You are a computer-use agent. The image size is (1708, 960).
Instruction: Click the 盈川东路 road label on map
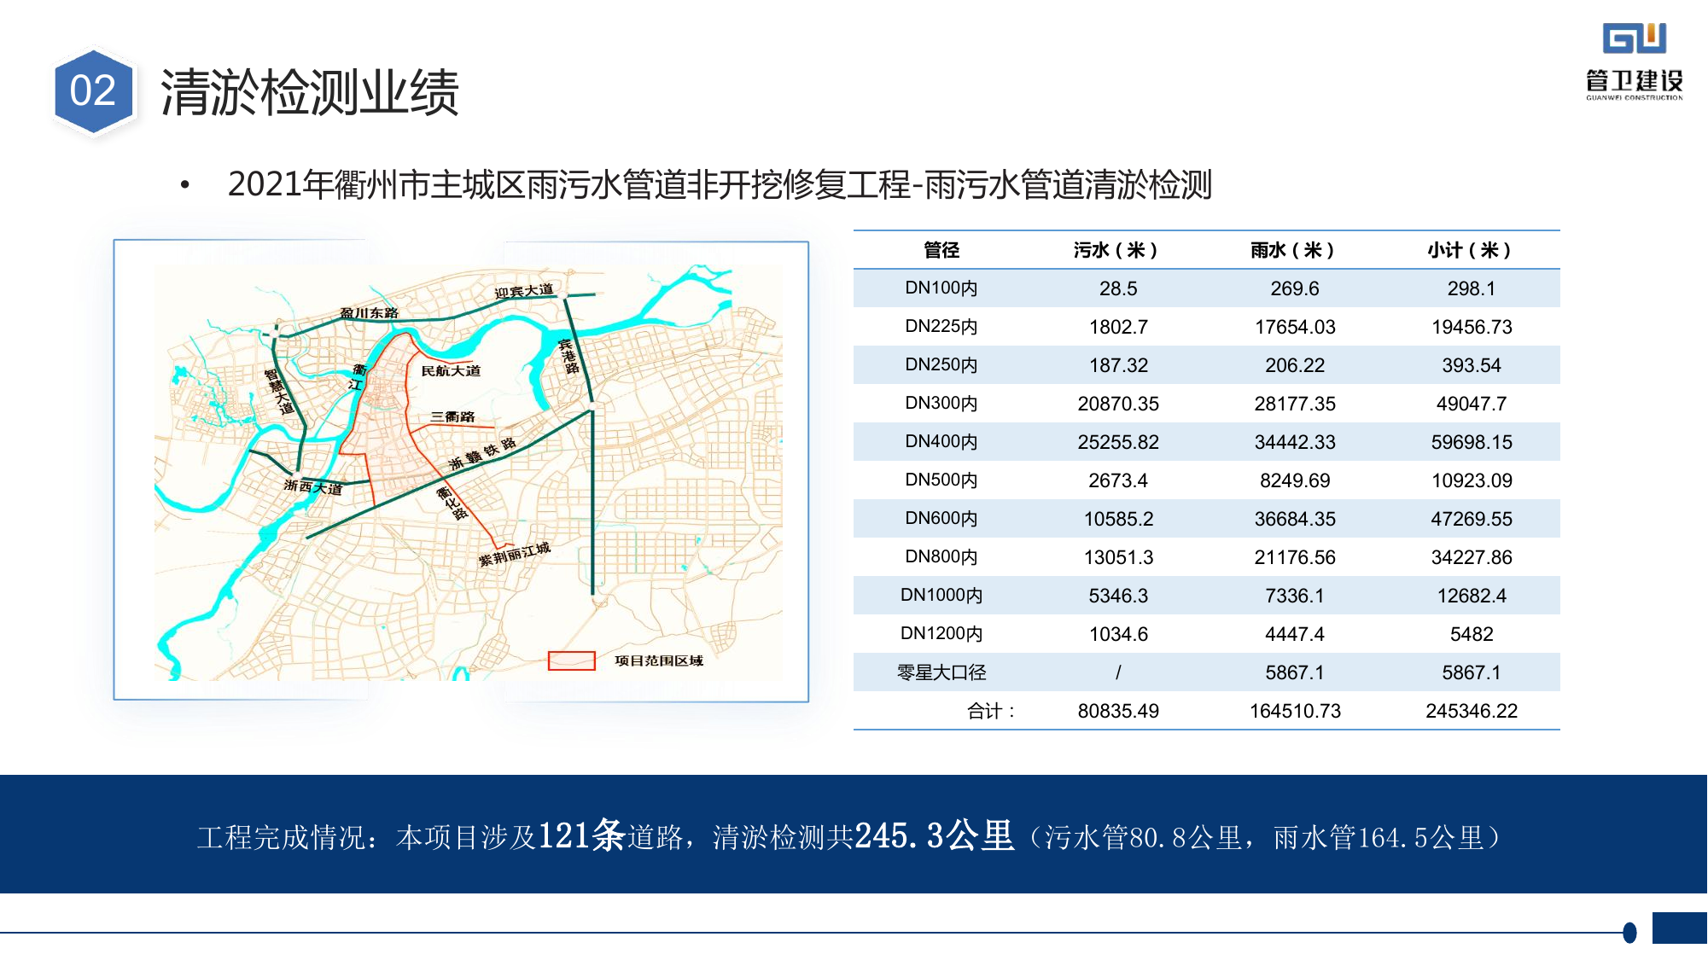pyautogui.click(x=369, y=313)
